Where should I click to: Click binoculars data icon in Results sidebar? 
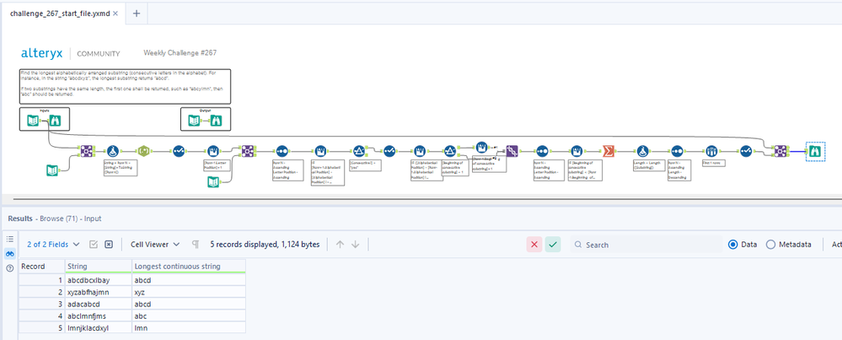[9, 253]
